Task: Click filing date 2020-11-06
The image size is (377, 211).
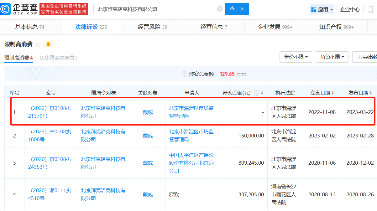Action: [x=322, y=163]
